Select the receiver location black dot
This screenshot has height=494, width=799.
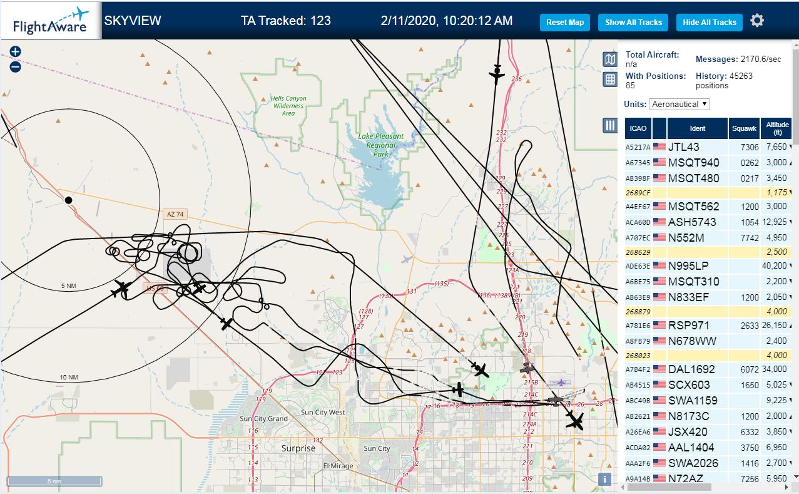click(68, 200)
